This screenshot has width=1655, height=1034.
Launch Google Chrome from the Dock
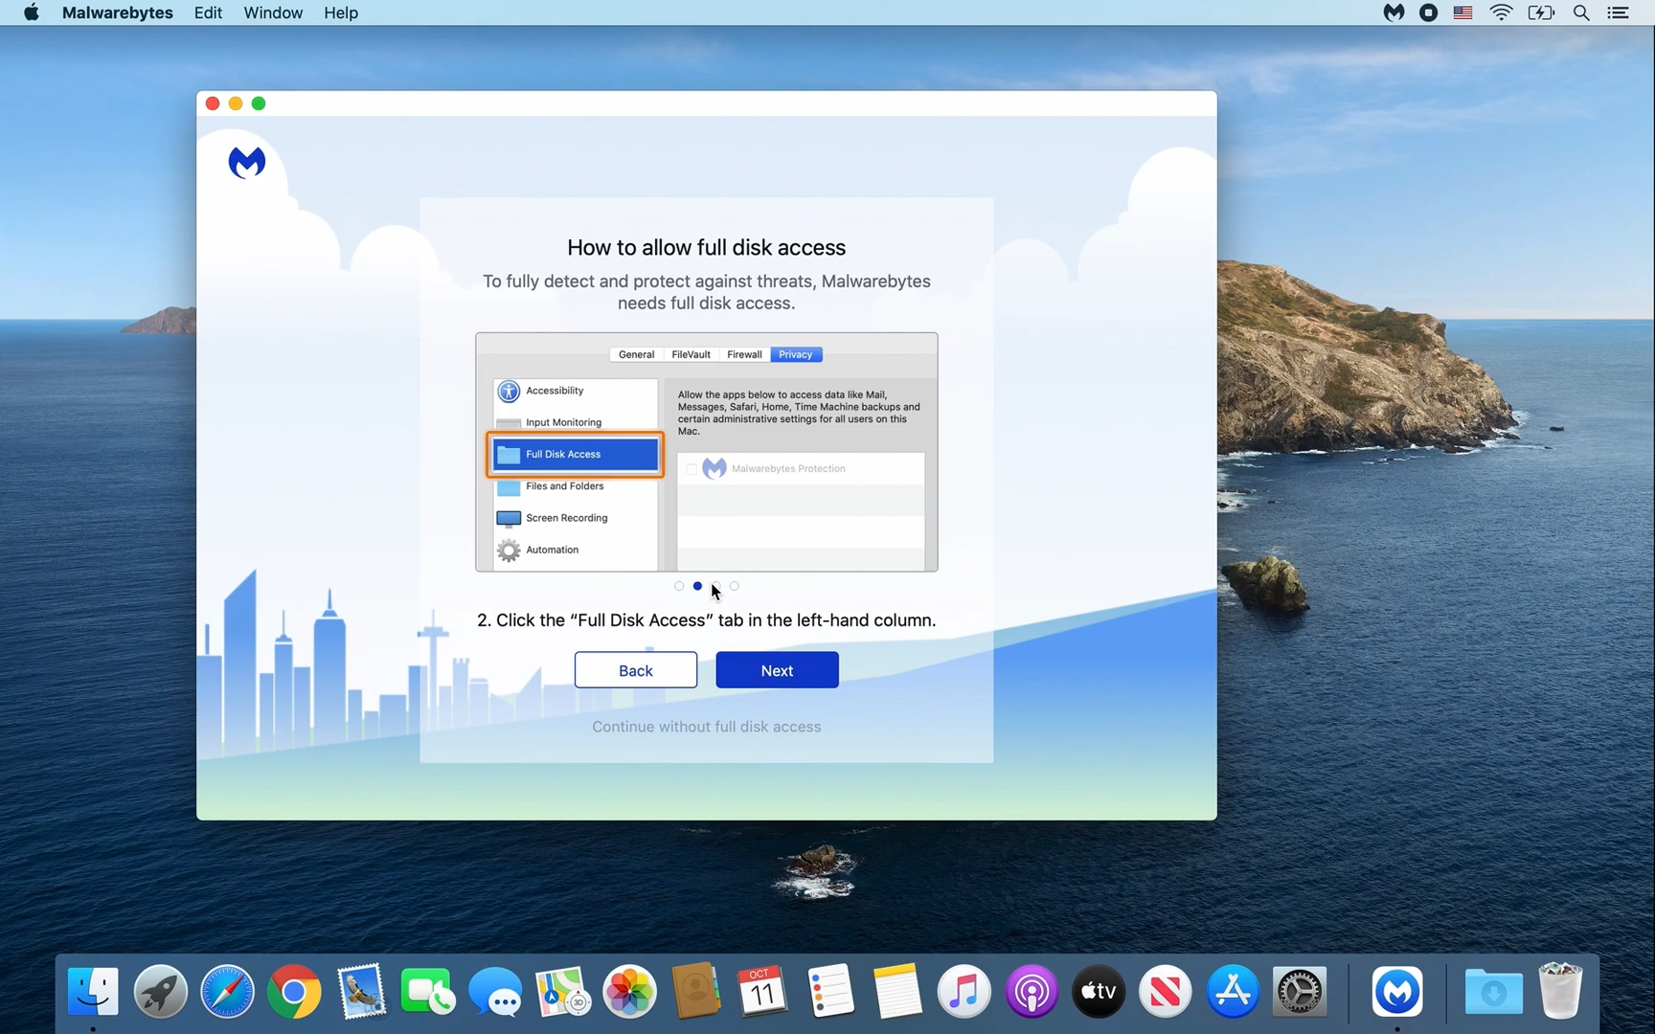coord(294,991)
